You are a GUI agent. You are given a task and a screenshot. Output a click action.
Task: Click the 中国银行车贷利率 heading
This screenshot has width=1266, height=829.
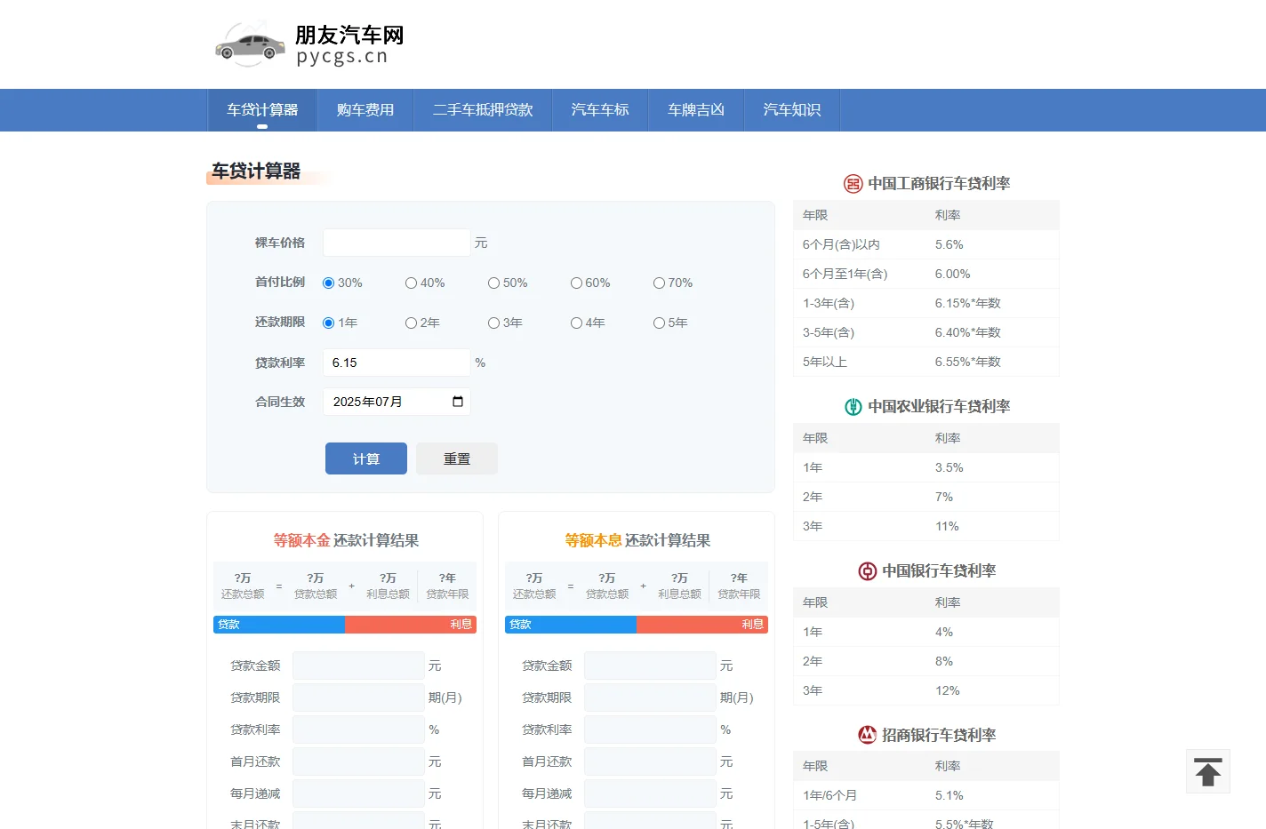pos(939,571)
